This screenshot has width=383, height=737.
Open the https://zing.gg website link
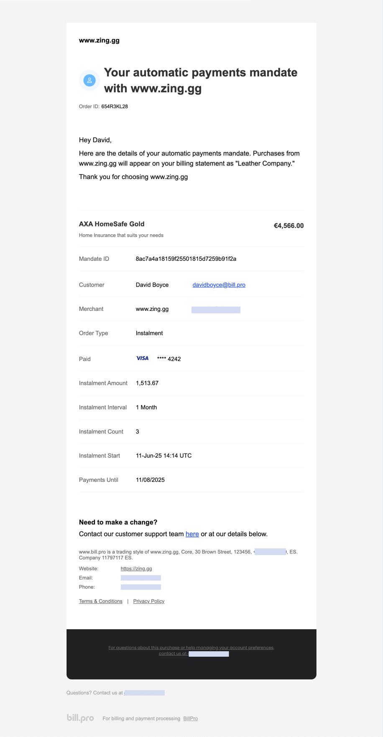pos(136,569)
